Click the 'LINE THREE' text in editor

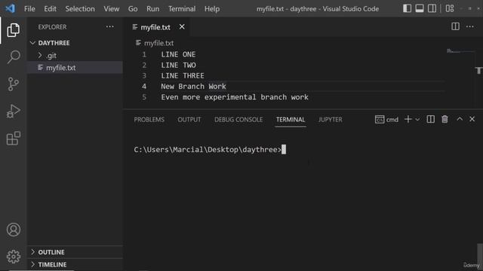(183, 75)
